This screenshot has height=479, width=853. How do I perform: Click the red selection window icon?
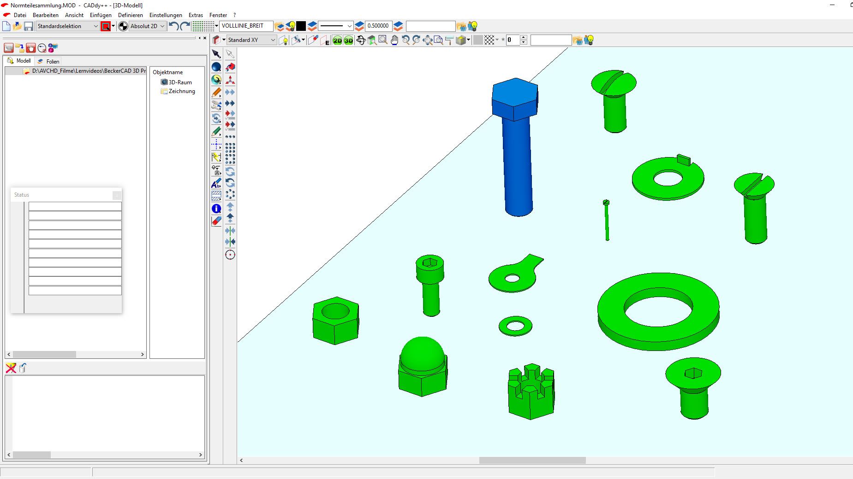106,26
